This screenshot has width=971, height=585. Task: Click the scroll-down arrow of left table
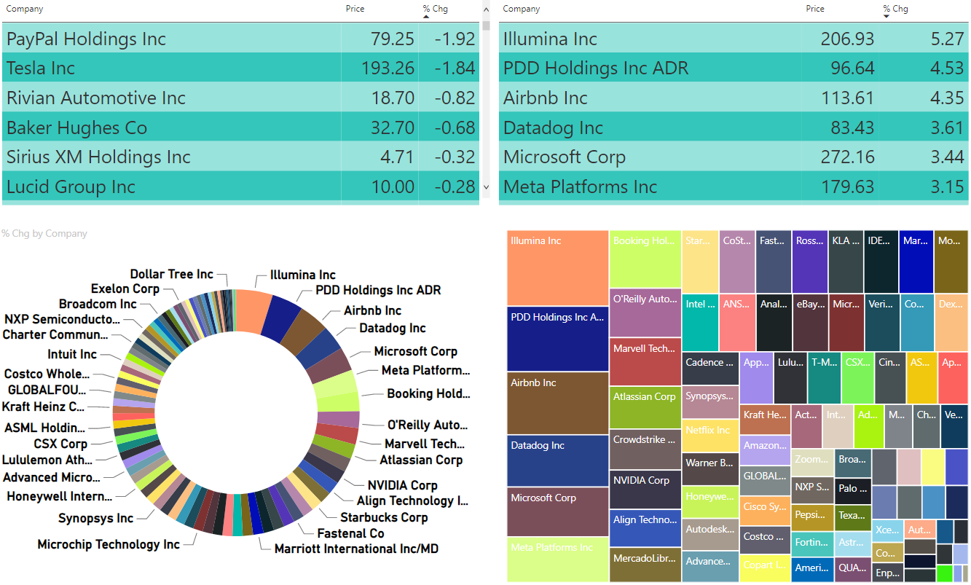point(487,187)
